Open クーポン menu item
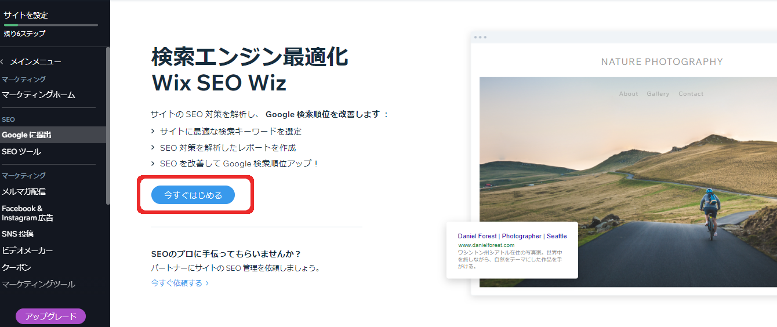The image size is (777, 327). tap(16, 267)
